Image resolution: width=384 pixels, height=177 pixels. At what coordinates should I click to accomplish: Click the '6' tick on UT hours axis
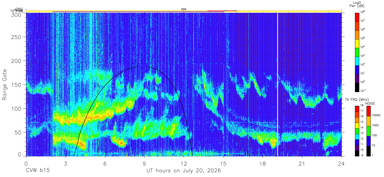[x=105, y=164]
